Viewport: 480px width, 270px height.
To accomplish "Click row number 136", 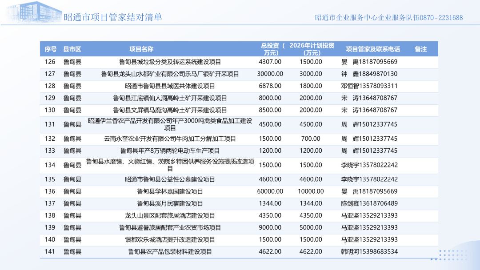I will [50, 191].
